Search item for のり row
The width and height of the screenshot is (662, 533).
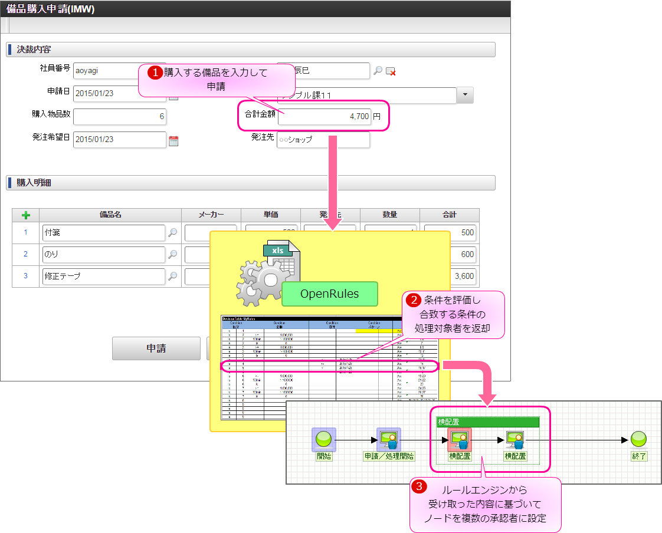click(173, 255)
